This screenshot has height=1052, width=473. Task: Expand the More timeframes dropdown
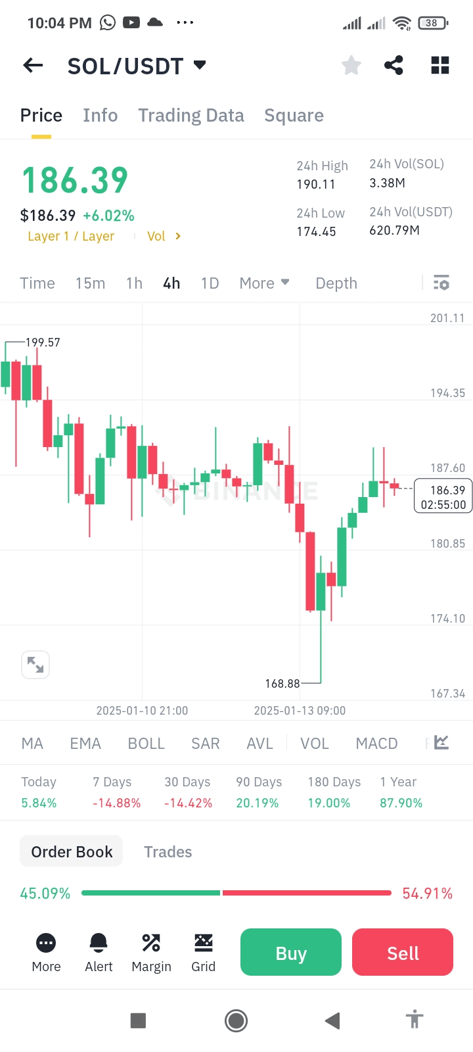264,283
